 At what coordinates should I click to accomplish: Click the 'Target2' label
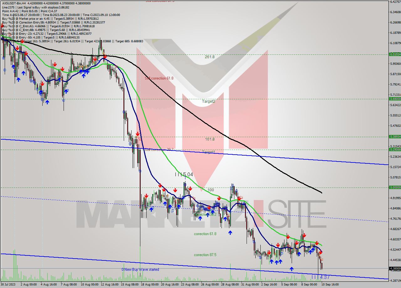(208, 101)
